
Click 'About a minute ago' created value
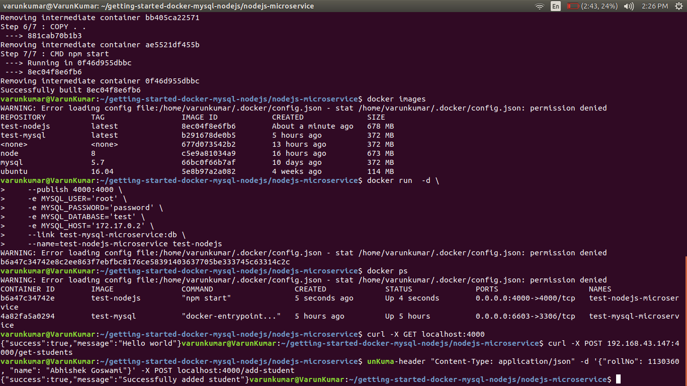[x=313, y=126]
